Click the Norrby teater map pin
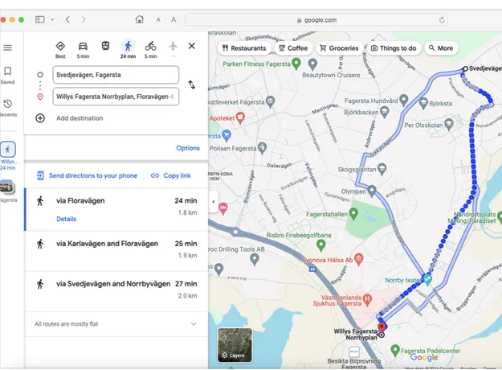Image resolution: width=502 pixels, height=370 pixels. click(x=428, y=280)
